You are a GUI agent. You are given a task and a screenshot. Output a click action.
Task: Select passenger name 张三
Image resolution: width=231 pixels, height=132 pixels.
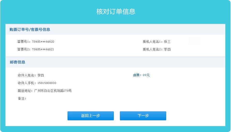pos(167,42)
